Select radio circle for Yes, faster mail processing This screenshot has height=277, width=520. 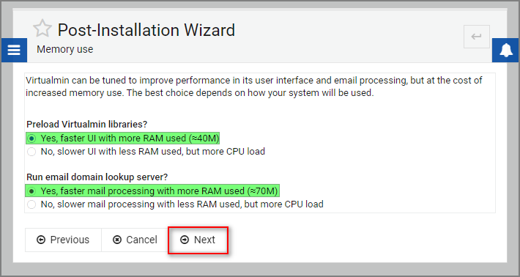point(31,191)
